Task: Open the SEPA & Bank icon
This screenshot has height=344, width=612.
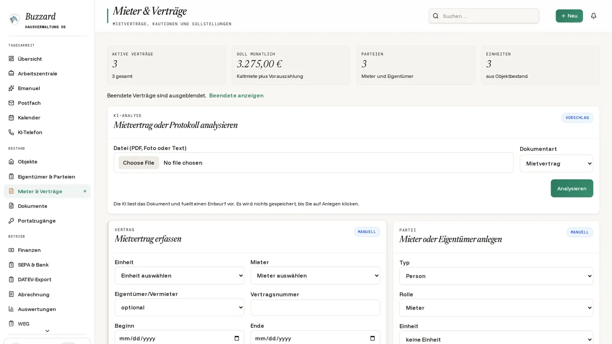Action: [x=11, y=265]
